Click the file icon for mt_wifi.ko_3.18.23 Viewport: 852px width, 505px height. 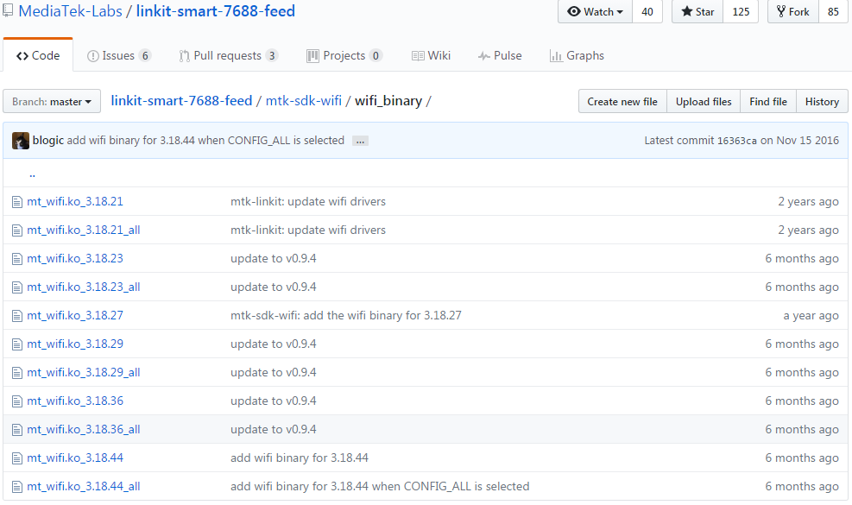point(17,259)
